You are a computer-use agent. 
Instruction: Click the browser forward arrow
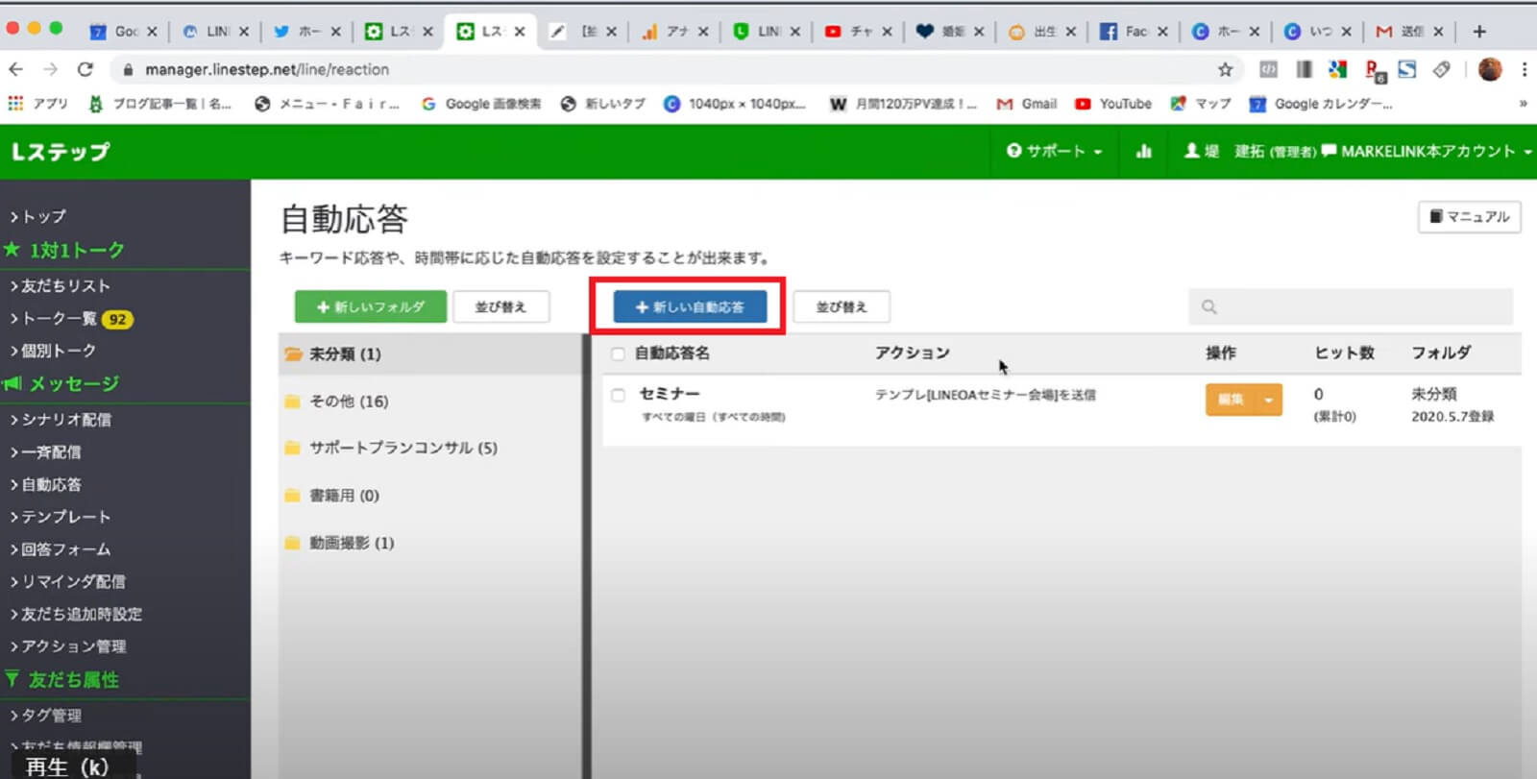(x=50, y=69)
